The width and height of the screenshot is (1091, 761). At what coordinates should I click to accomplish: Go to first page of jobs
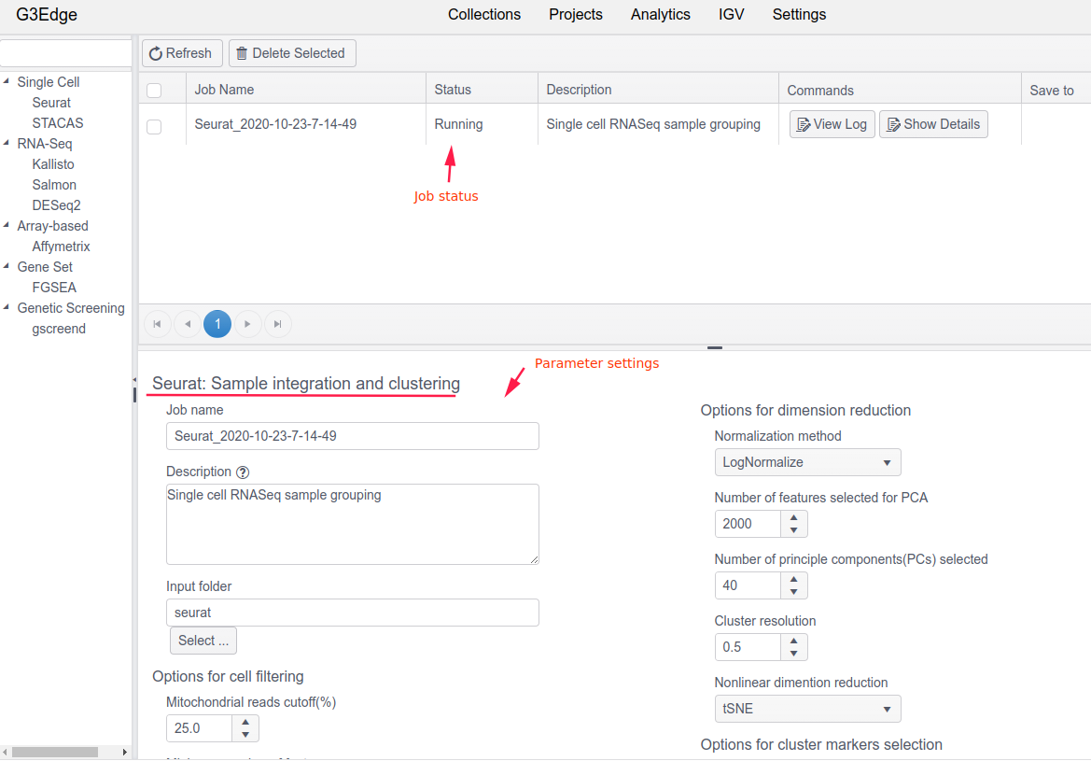[x=157, y=324]
